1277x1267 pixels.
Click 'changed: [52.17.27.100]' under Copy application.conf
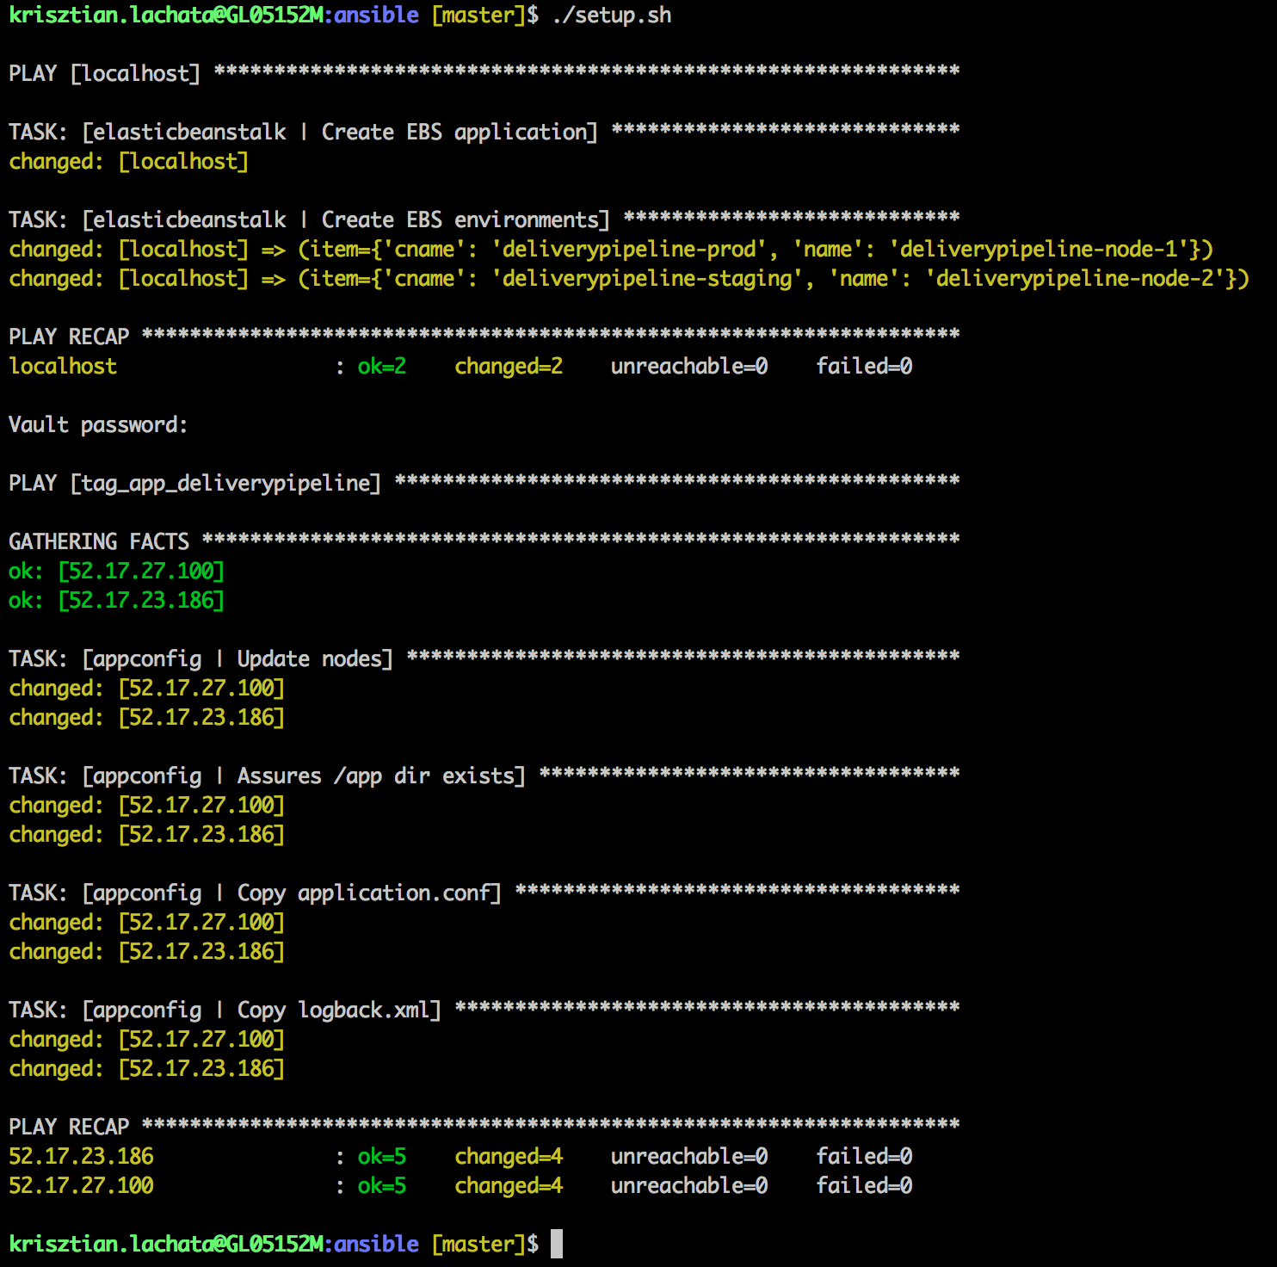147,923
